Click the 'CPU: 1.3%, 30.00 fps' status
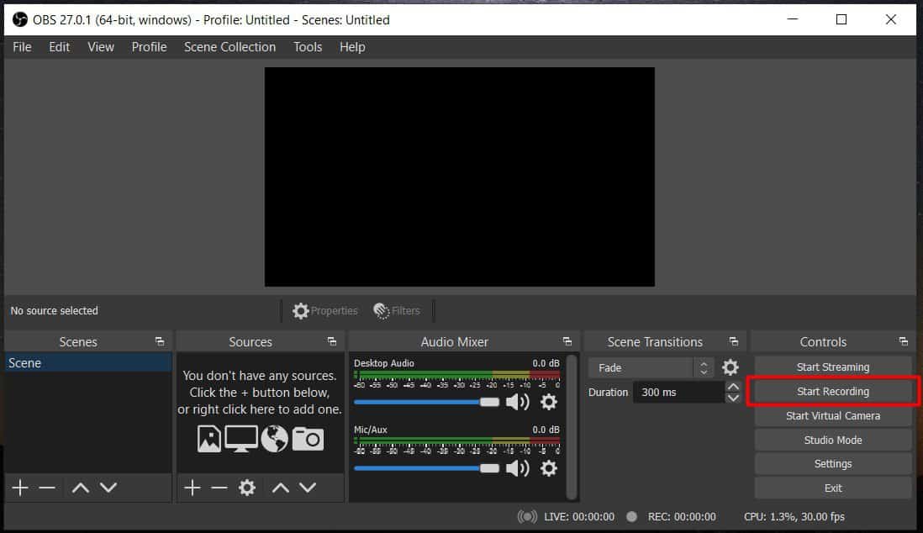Viewport: 923px width, 533px height. (x=794, y=516)
